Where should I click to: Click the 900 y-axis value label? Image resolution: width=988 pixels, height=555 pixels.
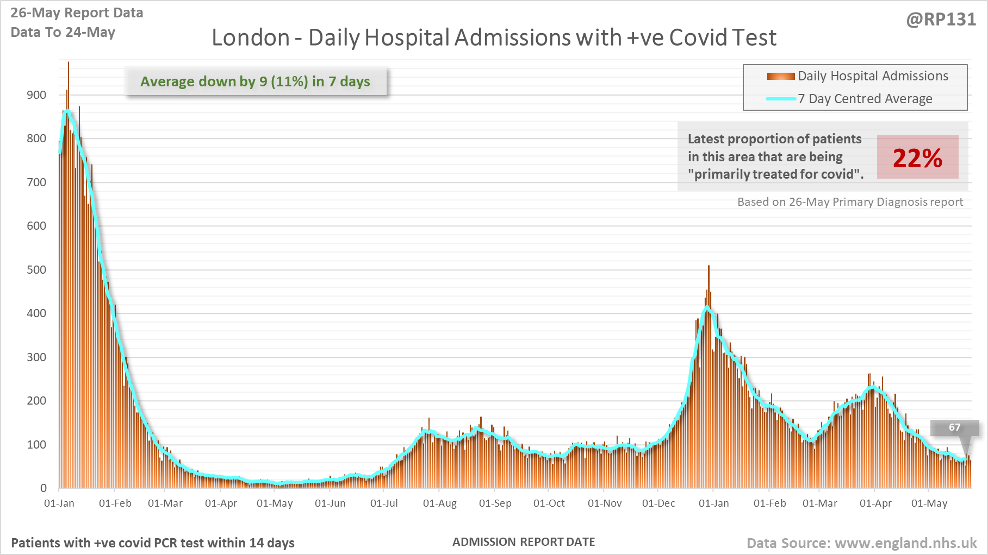(x=36, y=95)
